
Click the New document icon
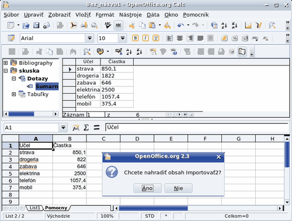(11, 25)
